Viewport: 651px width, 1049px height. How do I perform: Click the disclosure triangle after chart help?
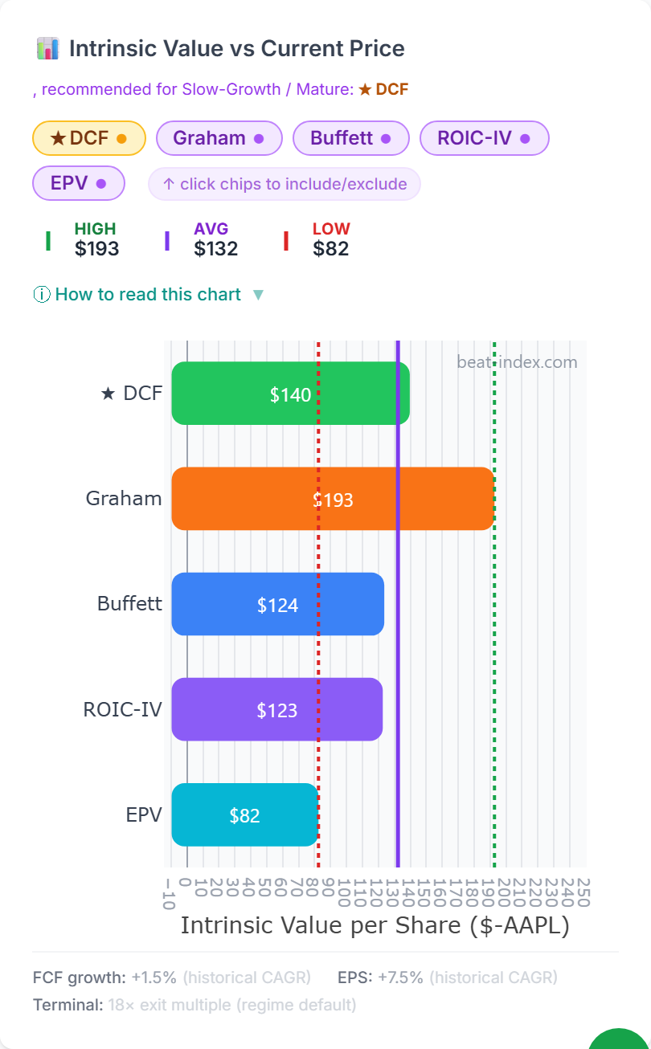258,295
